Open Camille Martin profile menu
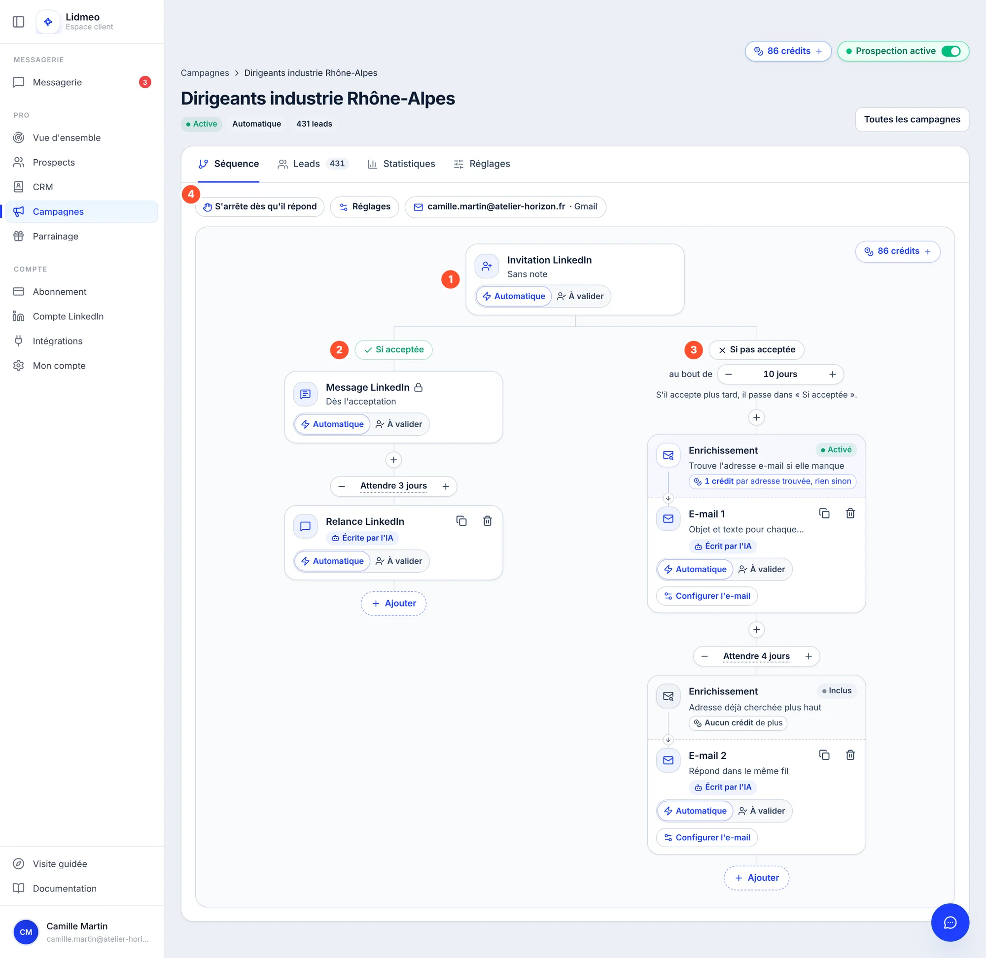Viewport: 986px width, 958px height. 81,931
